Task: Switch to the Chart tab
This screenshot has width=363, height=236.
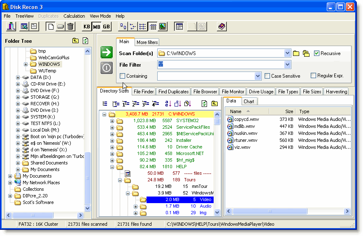Action: [x=249, y=101]
